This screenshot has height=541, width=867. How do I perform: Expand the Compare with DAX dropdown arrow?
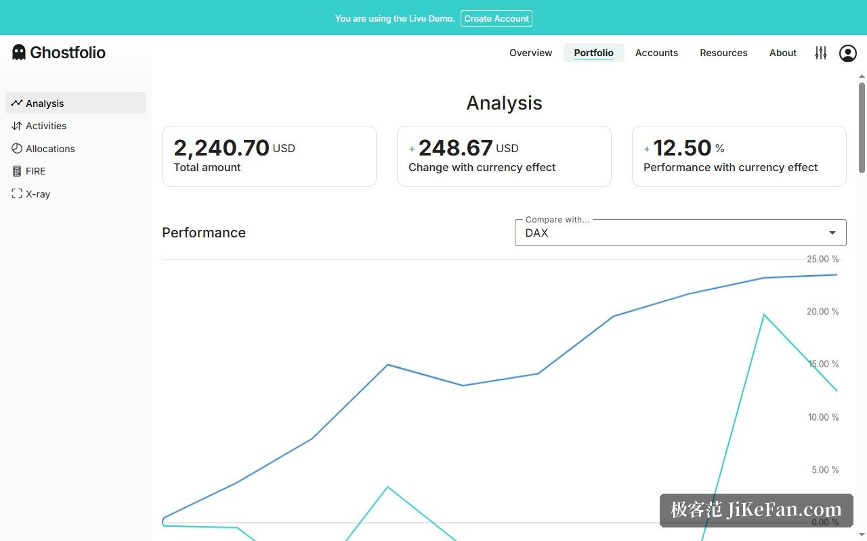832,233
